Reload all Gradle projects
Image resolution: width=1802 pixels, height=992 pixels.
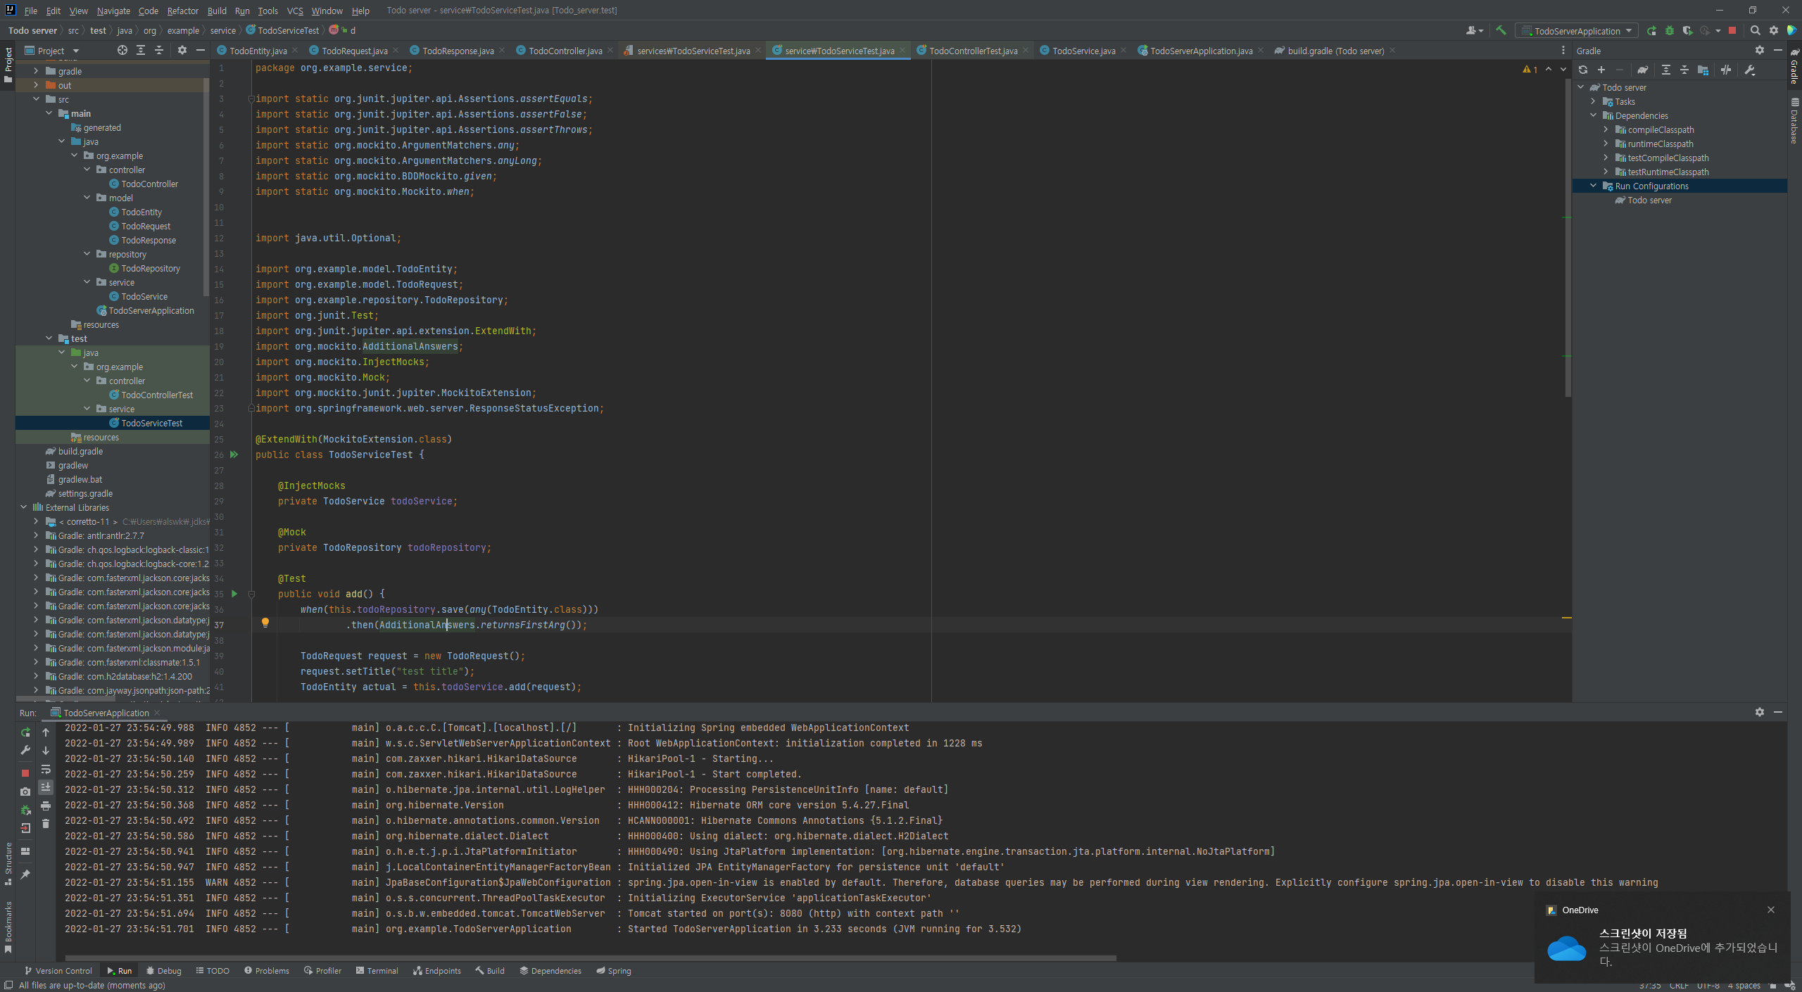click(1583, 70)
